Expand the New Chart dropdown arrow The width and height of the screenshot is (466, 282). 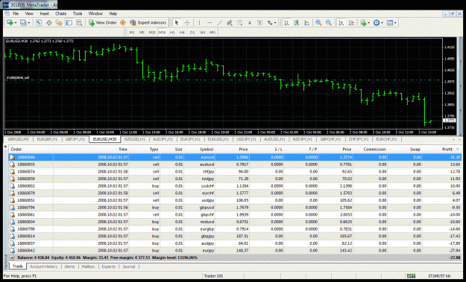15,23
